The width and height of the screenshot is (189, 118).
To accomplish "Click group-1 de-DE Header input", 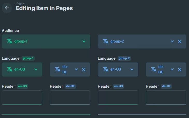I will [70, 98].
